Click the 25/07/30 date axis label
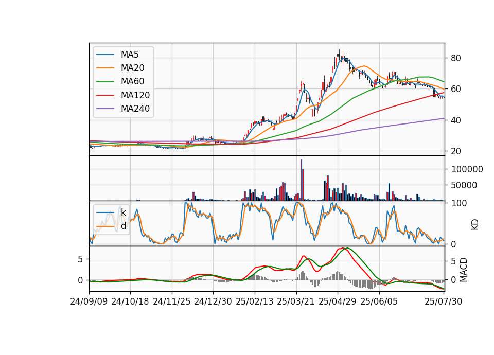The image size is (494, 355). click(444, 302)
